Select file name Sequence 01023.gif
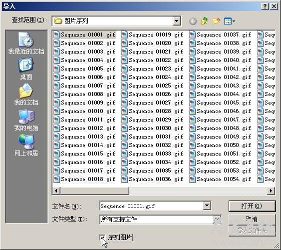The width and height of the screenshot is (281, 250). point(156,68)
